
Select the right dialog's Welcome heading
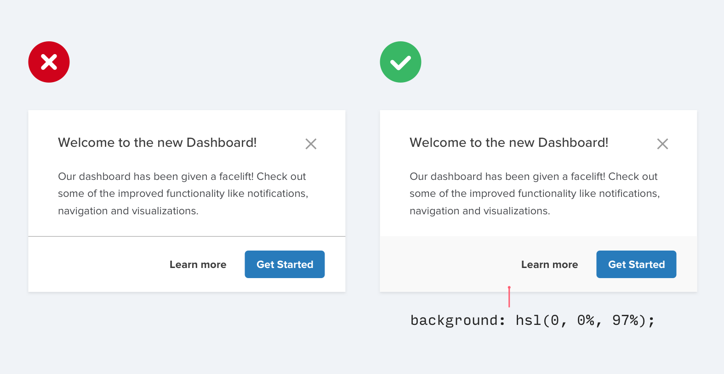(x=509, y=143)
